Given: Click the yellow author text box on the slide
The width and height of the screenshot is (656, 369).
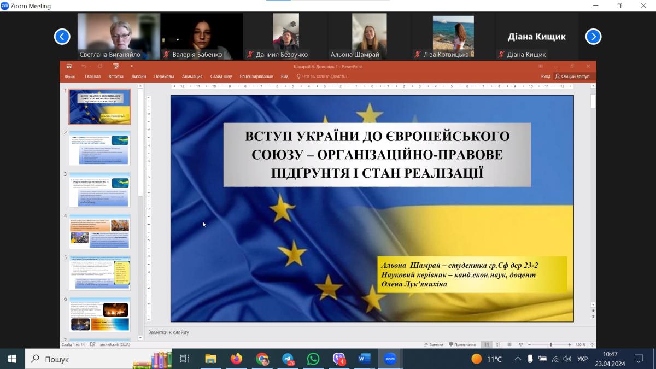Looking at the screenshot, I should (472, 274).
